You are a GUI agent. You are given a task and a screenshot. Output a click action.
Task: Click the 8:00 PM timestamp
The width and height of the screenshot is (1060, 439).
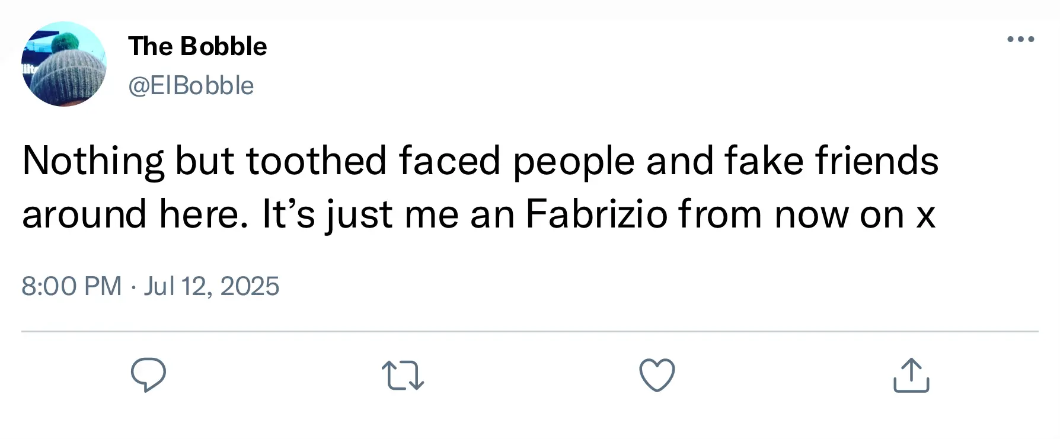click(71, 286)
